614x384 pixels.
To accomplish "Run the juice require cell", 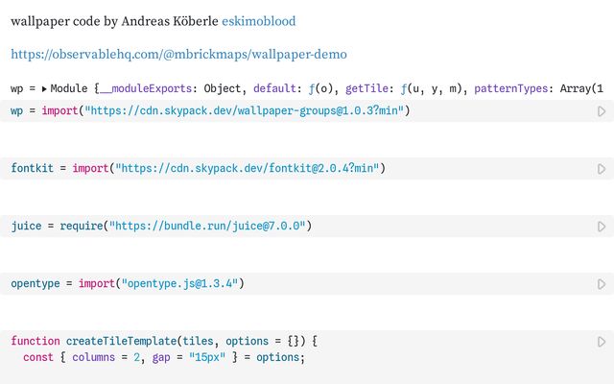I will click(602, 227).
